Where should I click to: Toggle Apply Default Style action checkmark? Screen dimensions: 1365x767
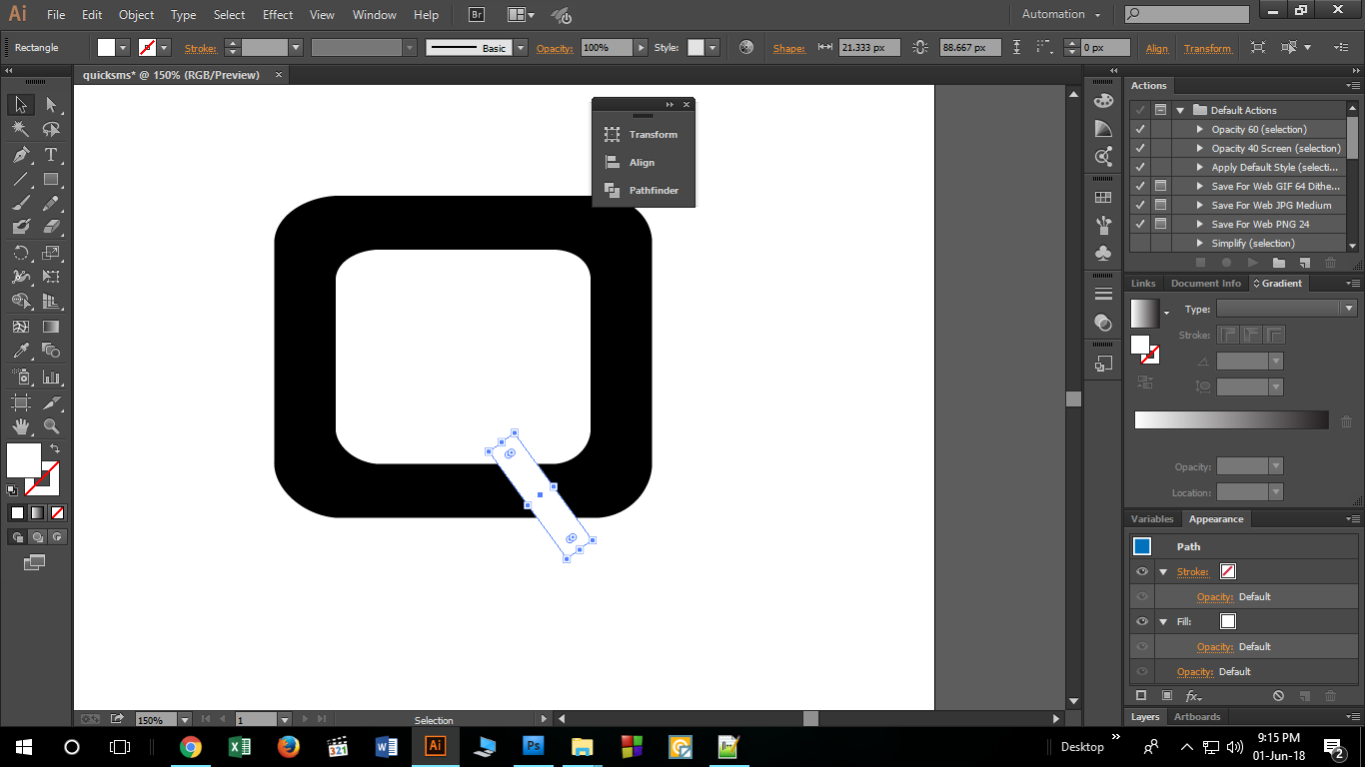(x=1140, y=167)
